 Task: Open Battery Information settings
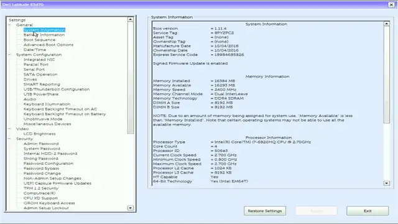pos(44,35)
